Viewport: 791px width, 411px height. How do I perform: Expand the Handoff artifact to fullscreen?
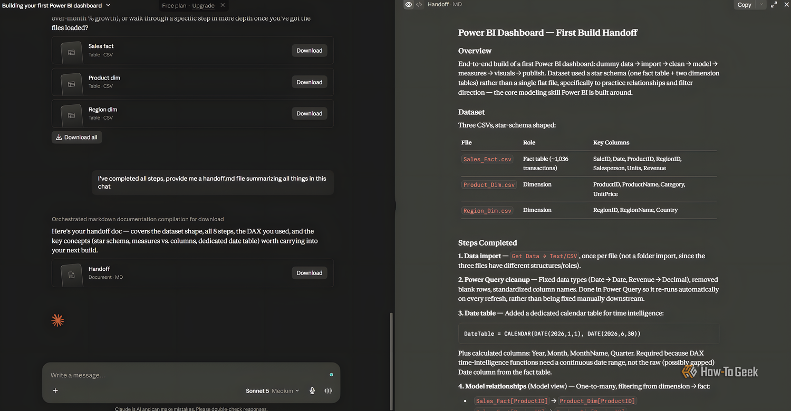pos(774,5)
